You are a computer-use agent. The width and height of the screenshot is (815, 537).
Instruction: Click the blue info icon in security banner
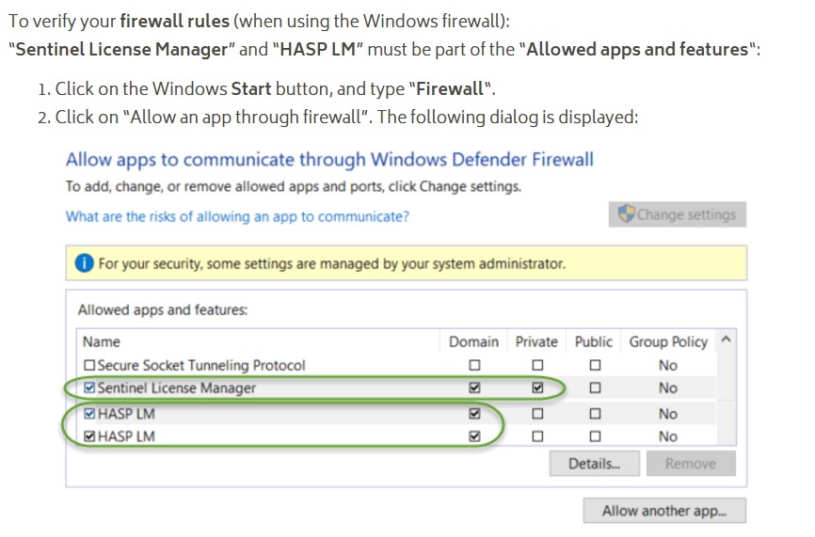click(x=84, y=263)
